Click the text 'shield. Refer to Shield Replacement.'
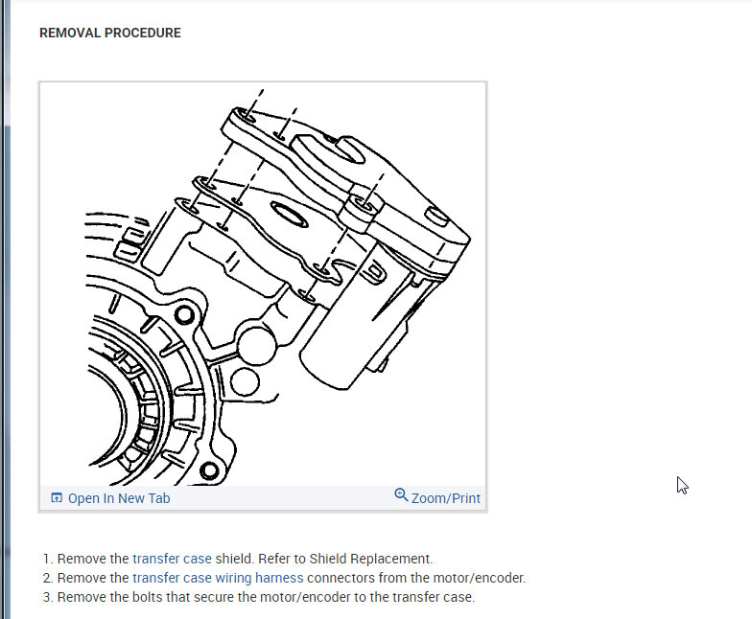The height and width of the screenshot is (619, 752). [324, 559]
